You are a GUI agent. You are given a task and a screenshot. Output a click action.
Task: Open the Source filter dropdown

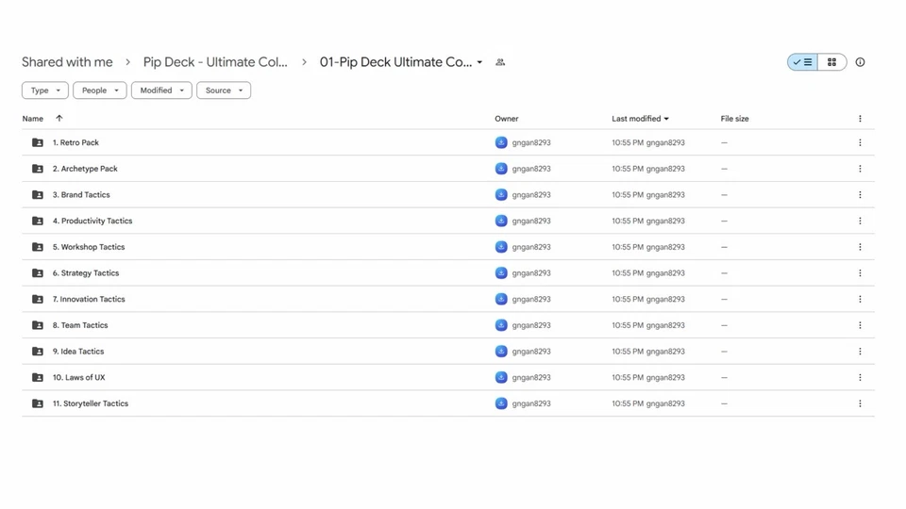pos(223,90)
